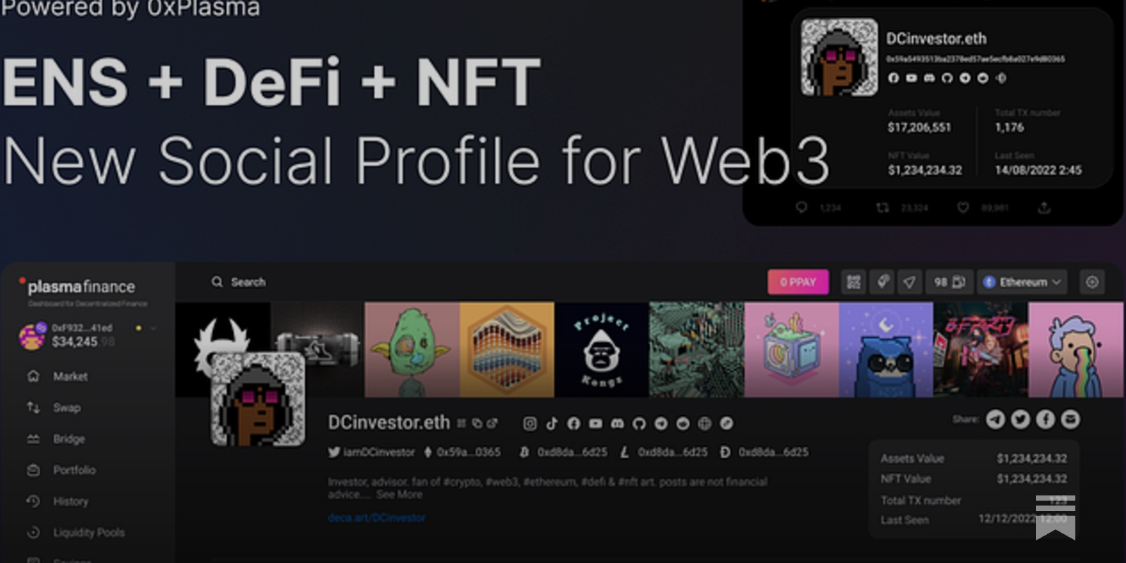
Task: Click the Dogecoin address 0xd8da...6d25
Action: click(764, 452)
